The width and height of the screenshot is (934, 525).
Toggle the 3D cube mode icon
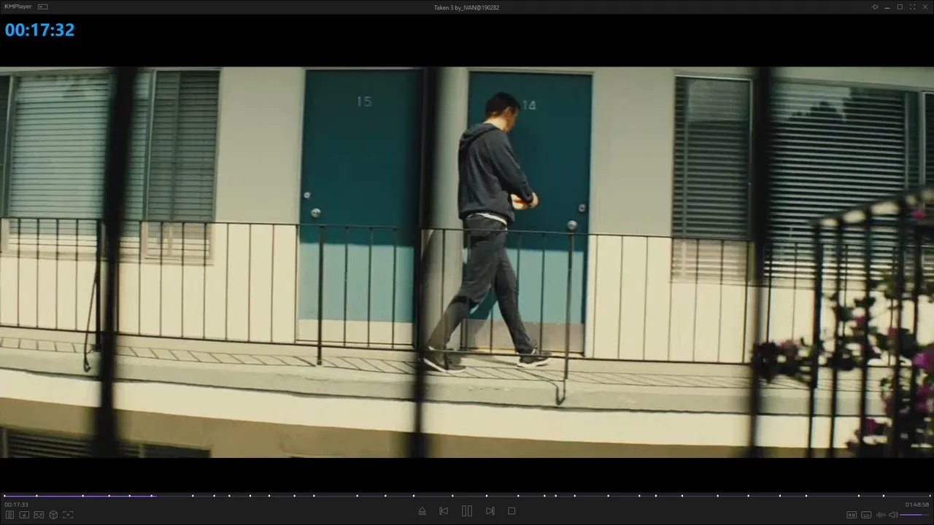pos(53,515)
